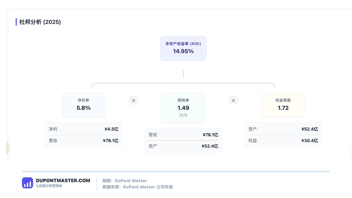The height and width of the screenshot is (198, 352).
Task: Click the DuPont Master bar chart logo icon
Action: point(28,183)
